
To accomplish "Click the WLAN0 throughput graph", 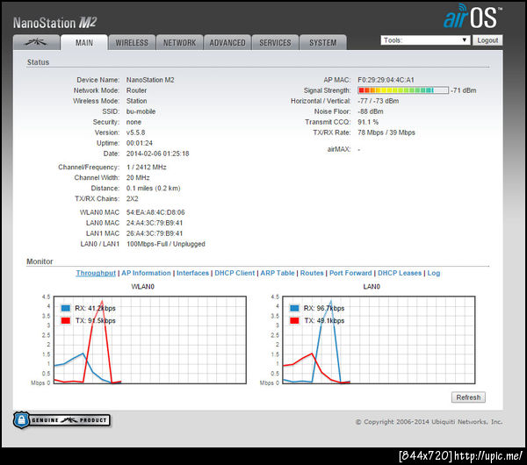I will click(x=150, y=340).
